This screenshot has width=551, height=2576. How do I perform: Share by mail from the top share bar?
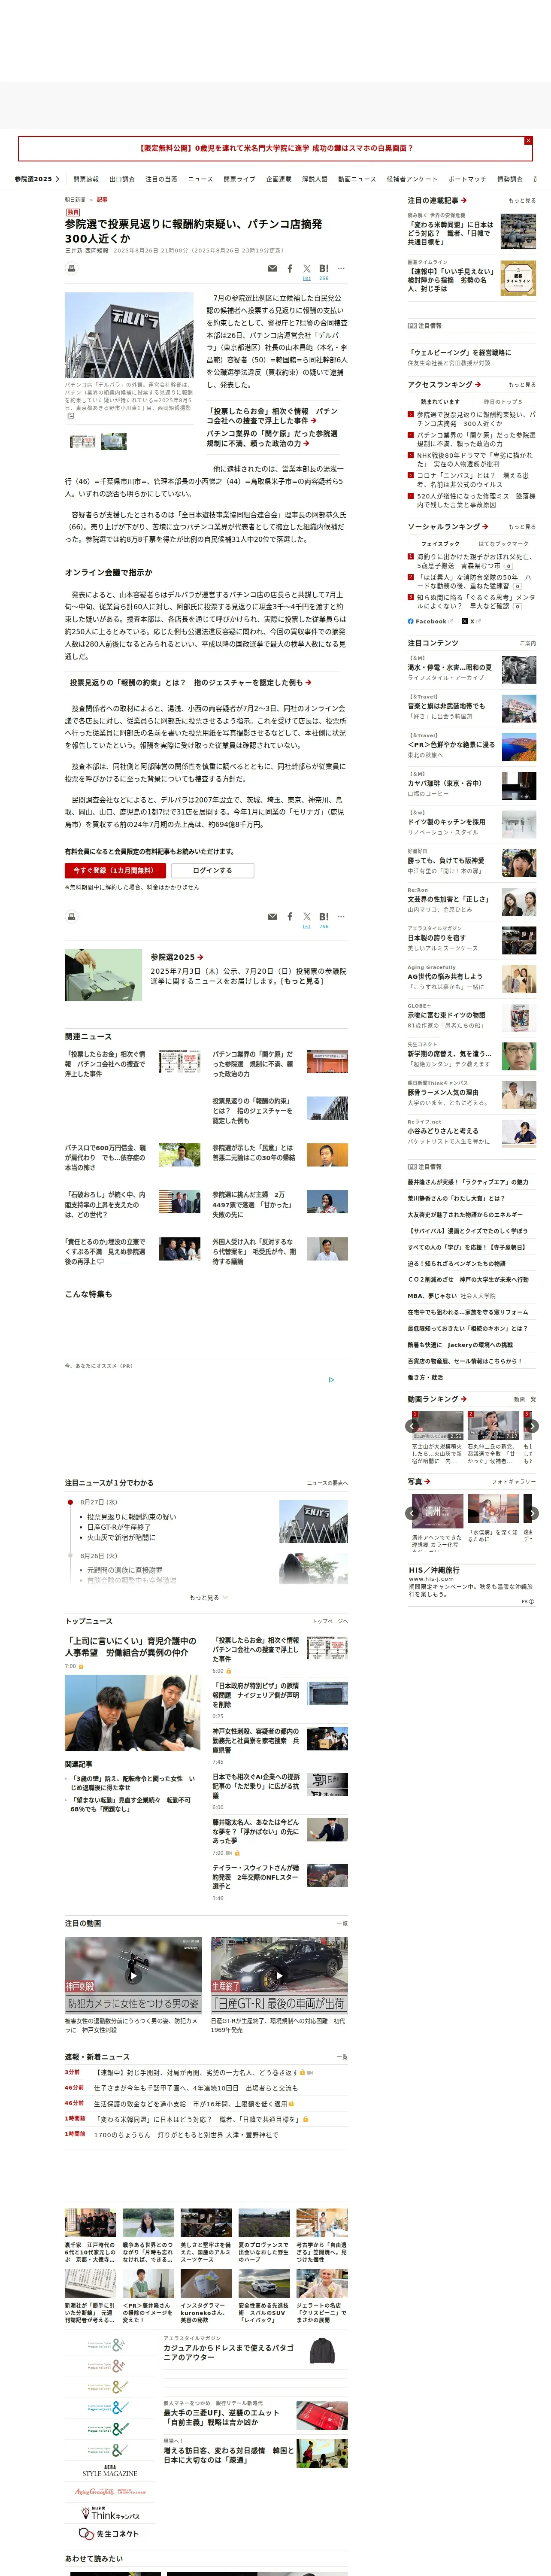coord(272,269)
